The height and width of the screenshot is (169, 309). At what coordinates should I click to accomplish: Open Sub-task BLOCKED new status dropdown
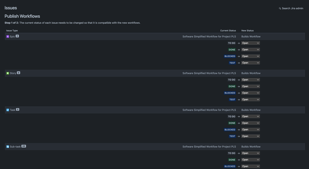pos(251,166)
